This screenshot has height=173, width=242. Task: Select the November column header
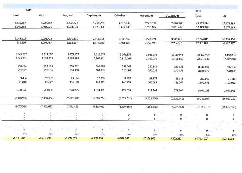(146, 15)
